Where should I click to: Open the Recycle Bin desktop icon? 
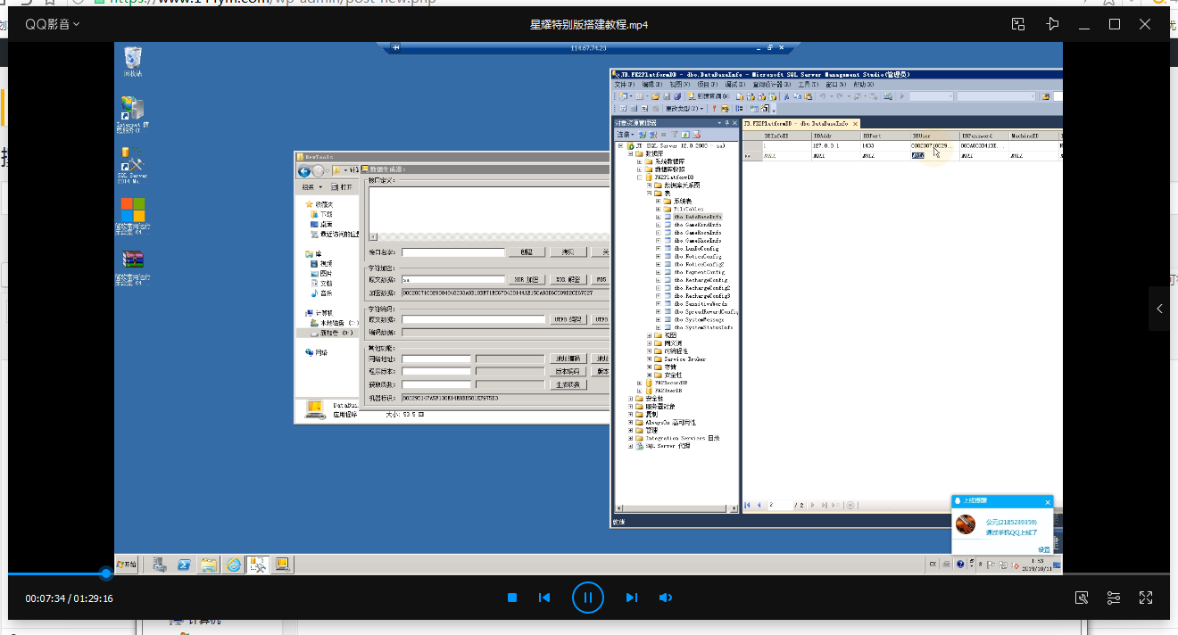(133, 62)
